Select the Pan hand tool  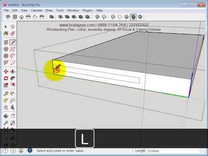(x=13, y=116)
